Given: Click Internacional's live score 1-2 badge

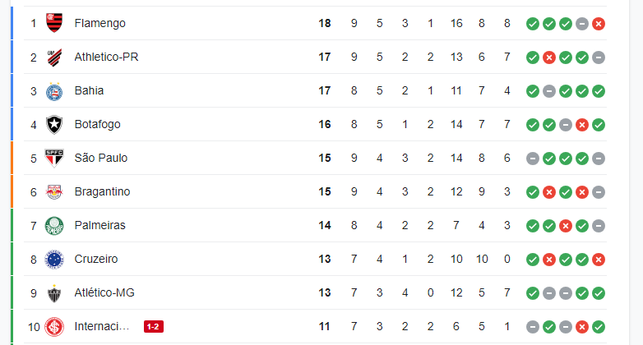Looking at the screenshot, I should click(154, 327).
